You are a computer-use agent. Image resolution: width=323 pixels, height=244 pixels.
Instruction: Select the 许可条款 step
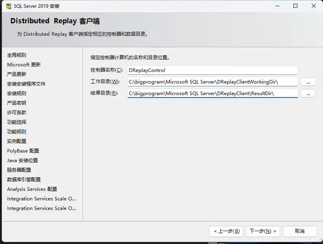pyautogui.click(x=17, y=112)
